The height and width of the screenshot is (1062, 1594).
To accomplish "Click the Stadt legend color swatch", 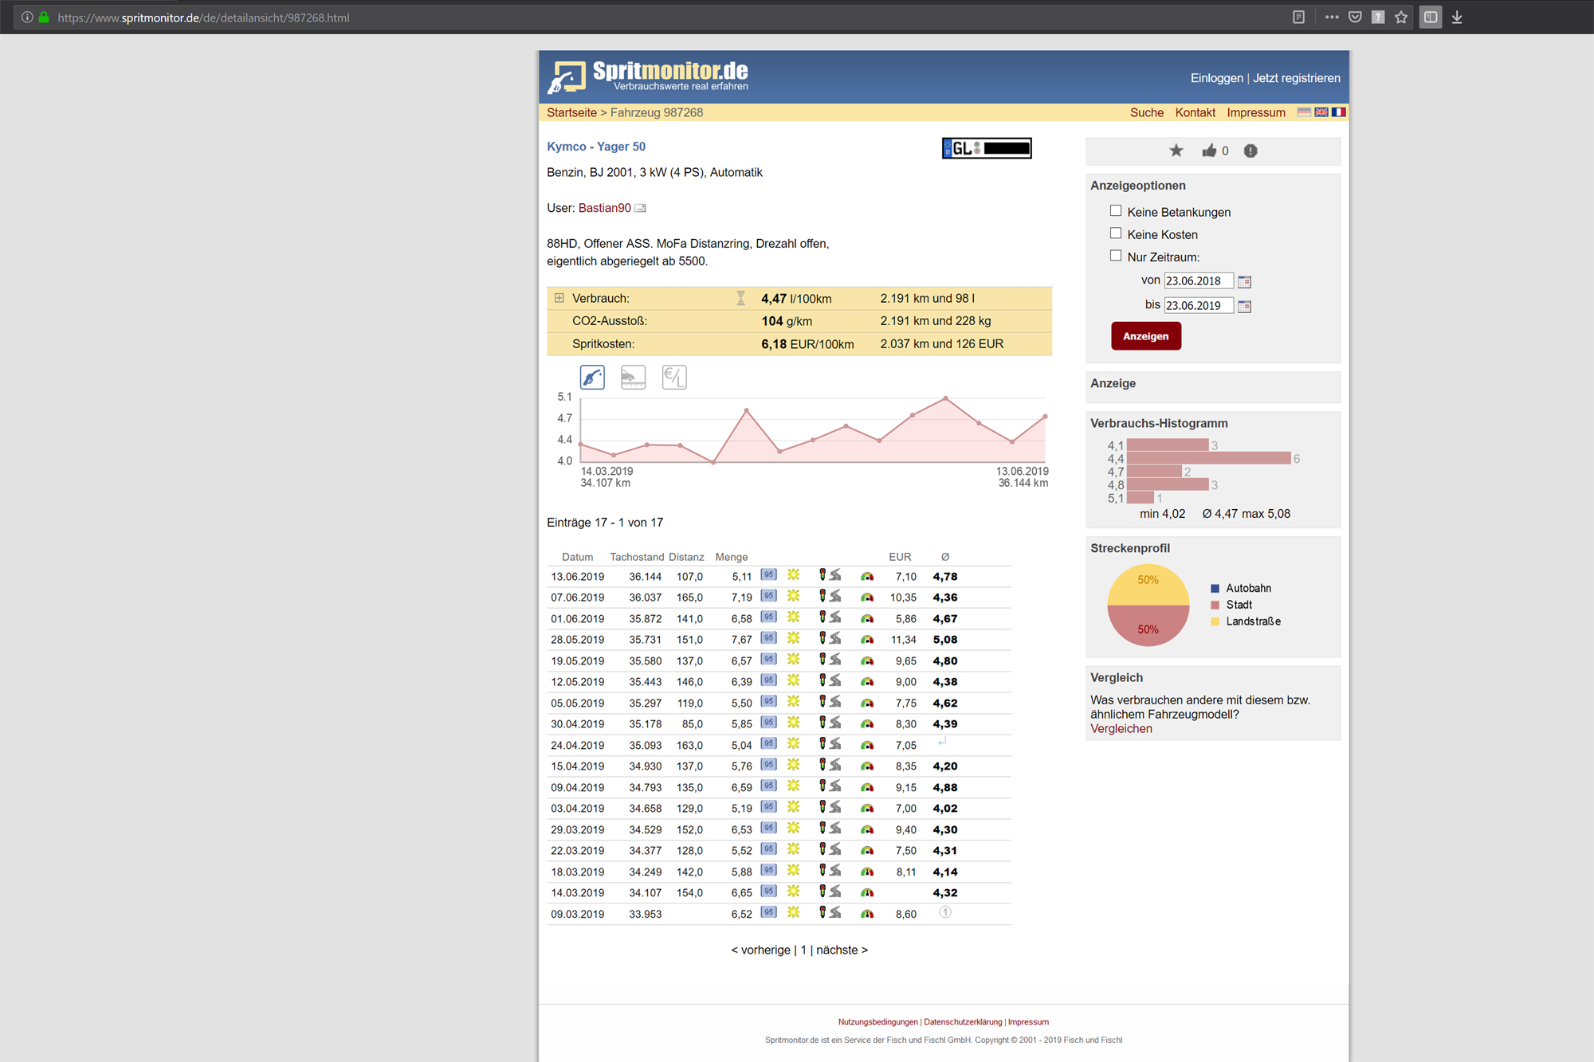I will click(1215, 605).
